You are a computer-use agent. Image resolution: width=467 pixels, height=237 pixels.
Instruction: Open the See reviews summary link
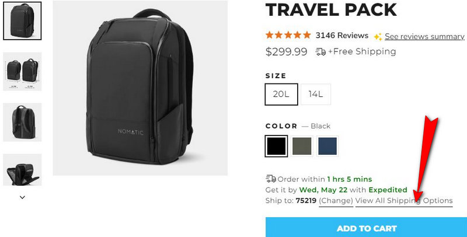424,37
